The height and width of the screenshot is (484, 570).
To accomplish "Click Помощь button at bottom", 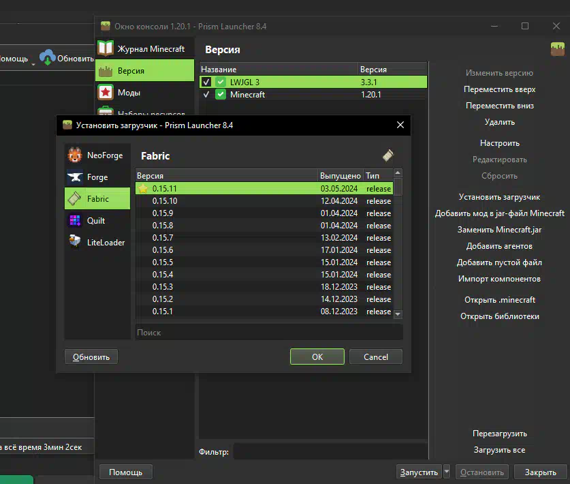I will click(x=125, y=472).
